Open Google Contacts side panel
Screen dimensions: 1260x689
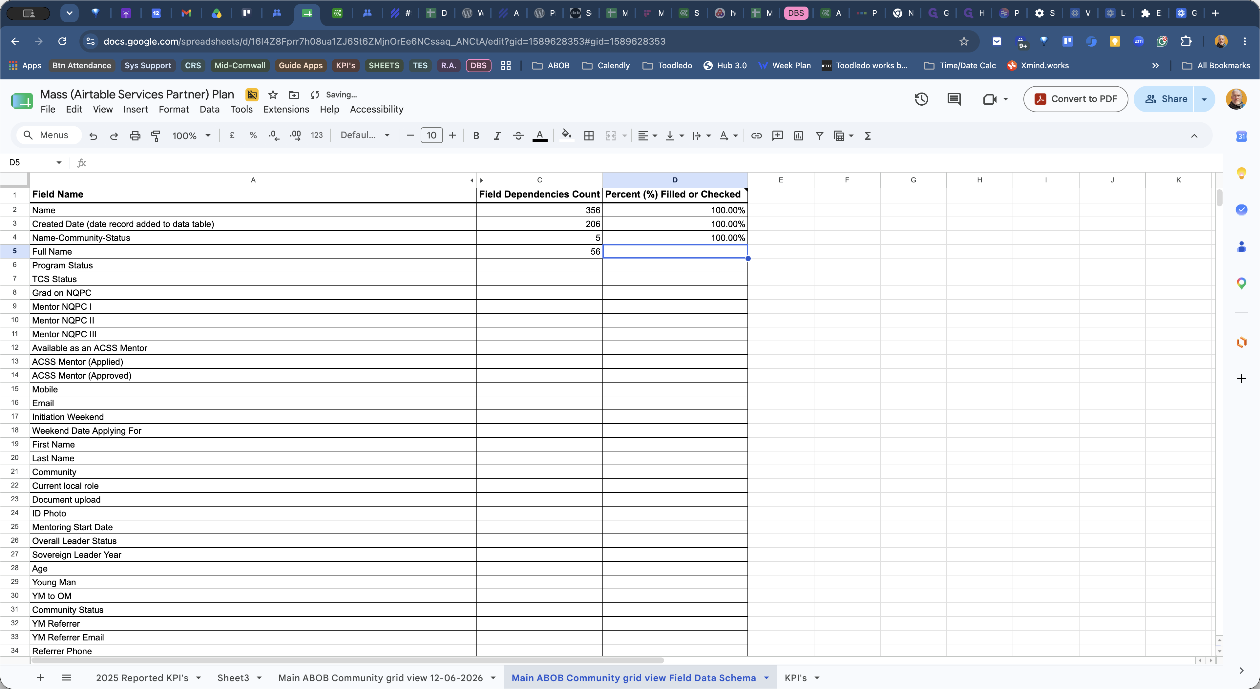(1241, 246)
